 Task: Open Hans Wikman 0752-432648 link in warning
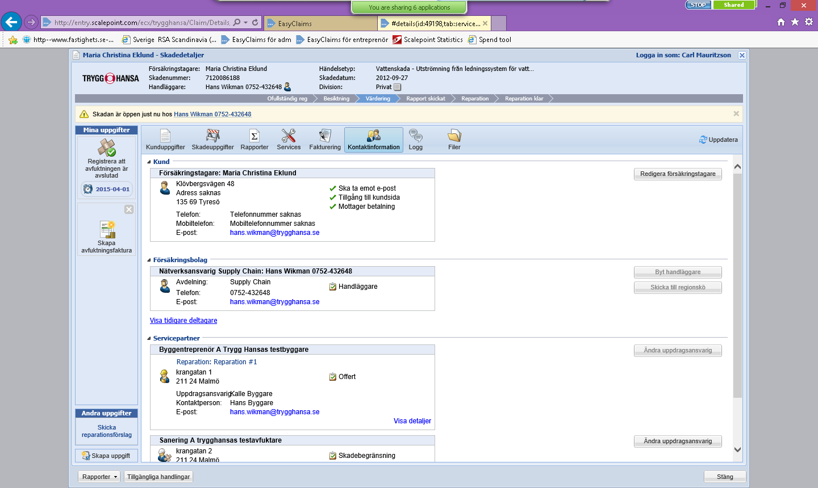(x=212, y=114)
